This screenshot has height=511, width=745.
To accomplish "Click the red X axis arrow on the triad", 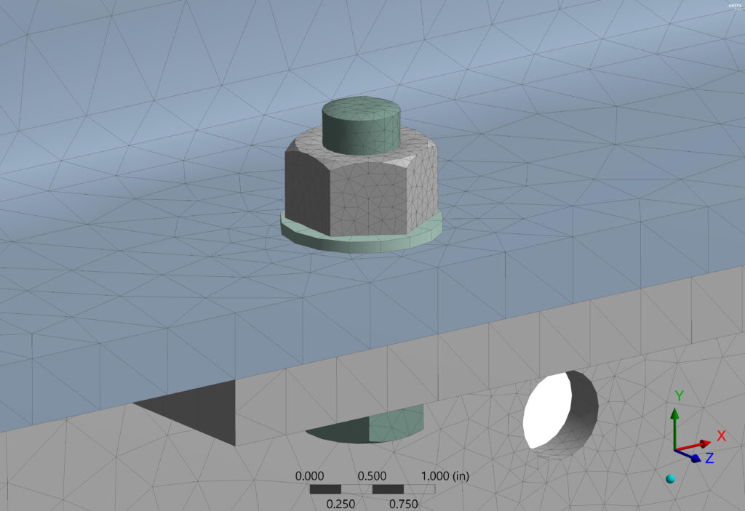I will tap(705, 442).
